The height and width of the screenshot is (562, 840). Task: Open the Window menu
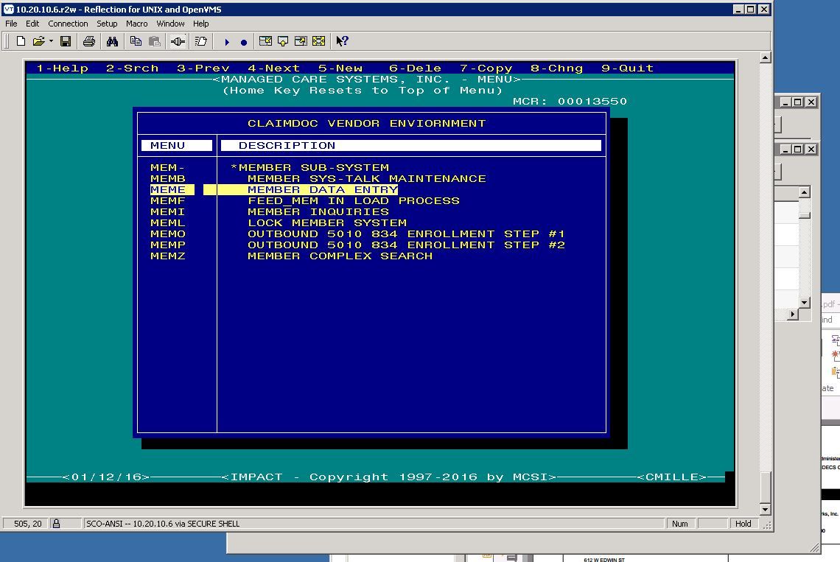point(170,24)
